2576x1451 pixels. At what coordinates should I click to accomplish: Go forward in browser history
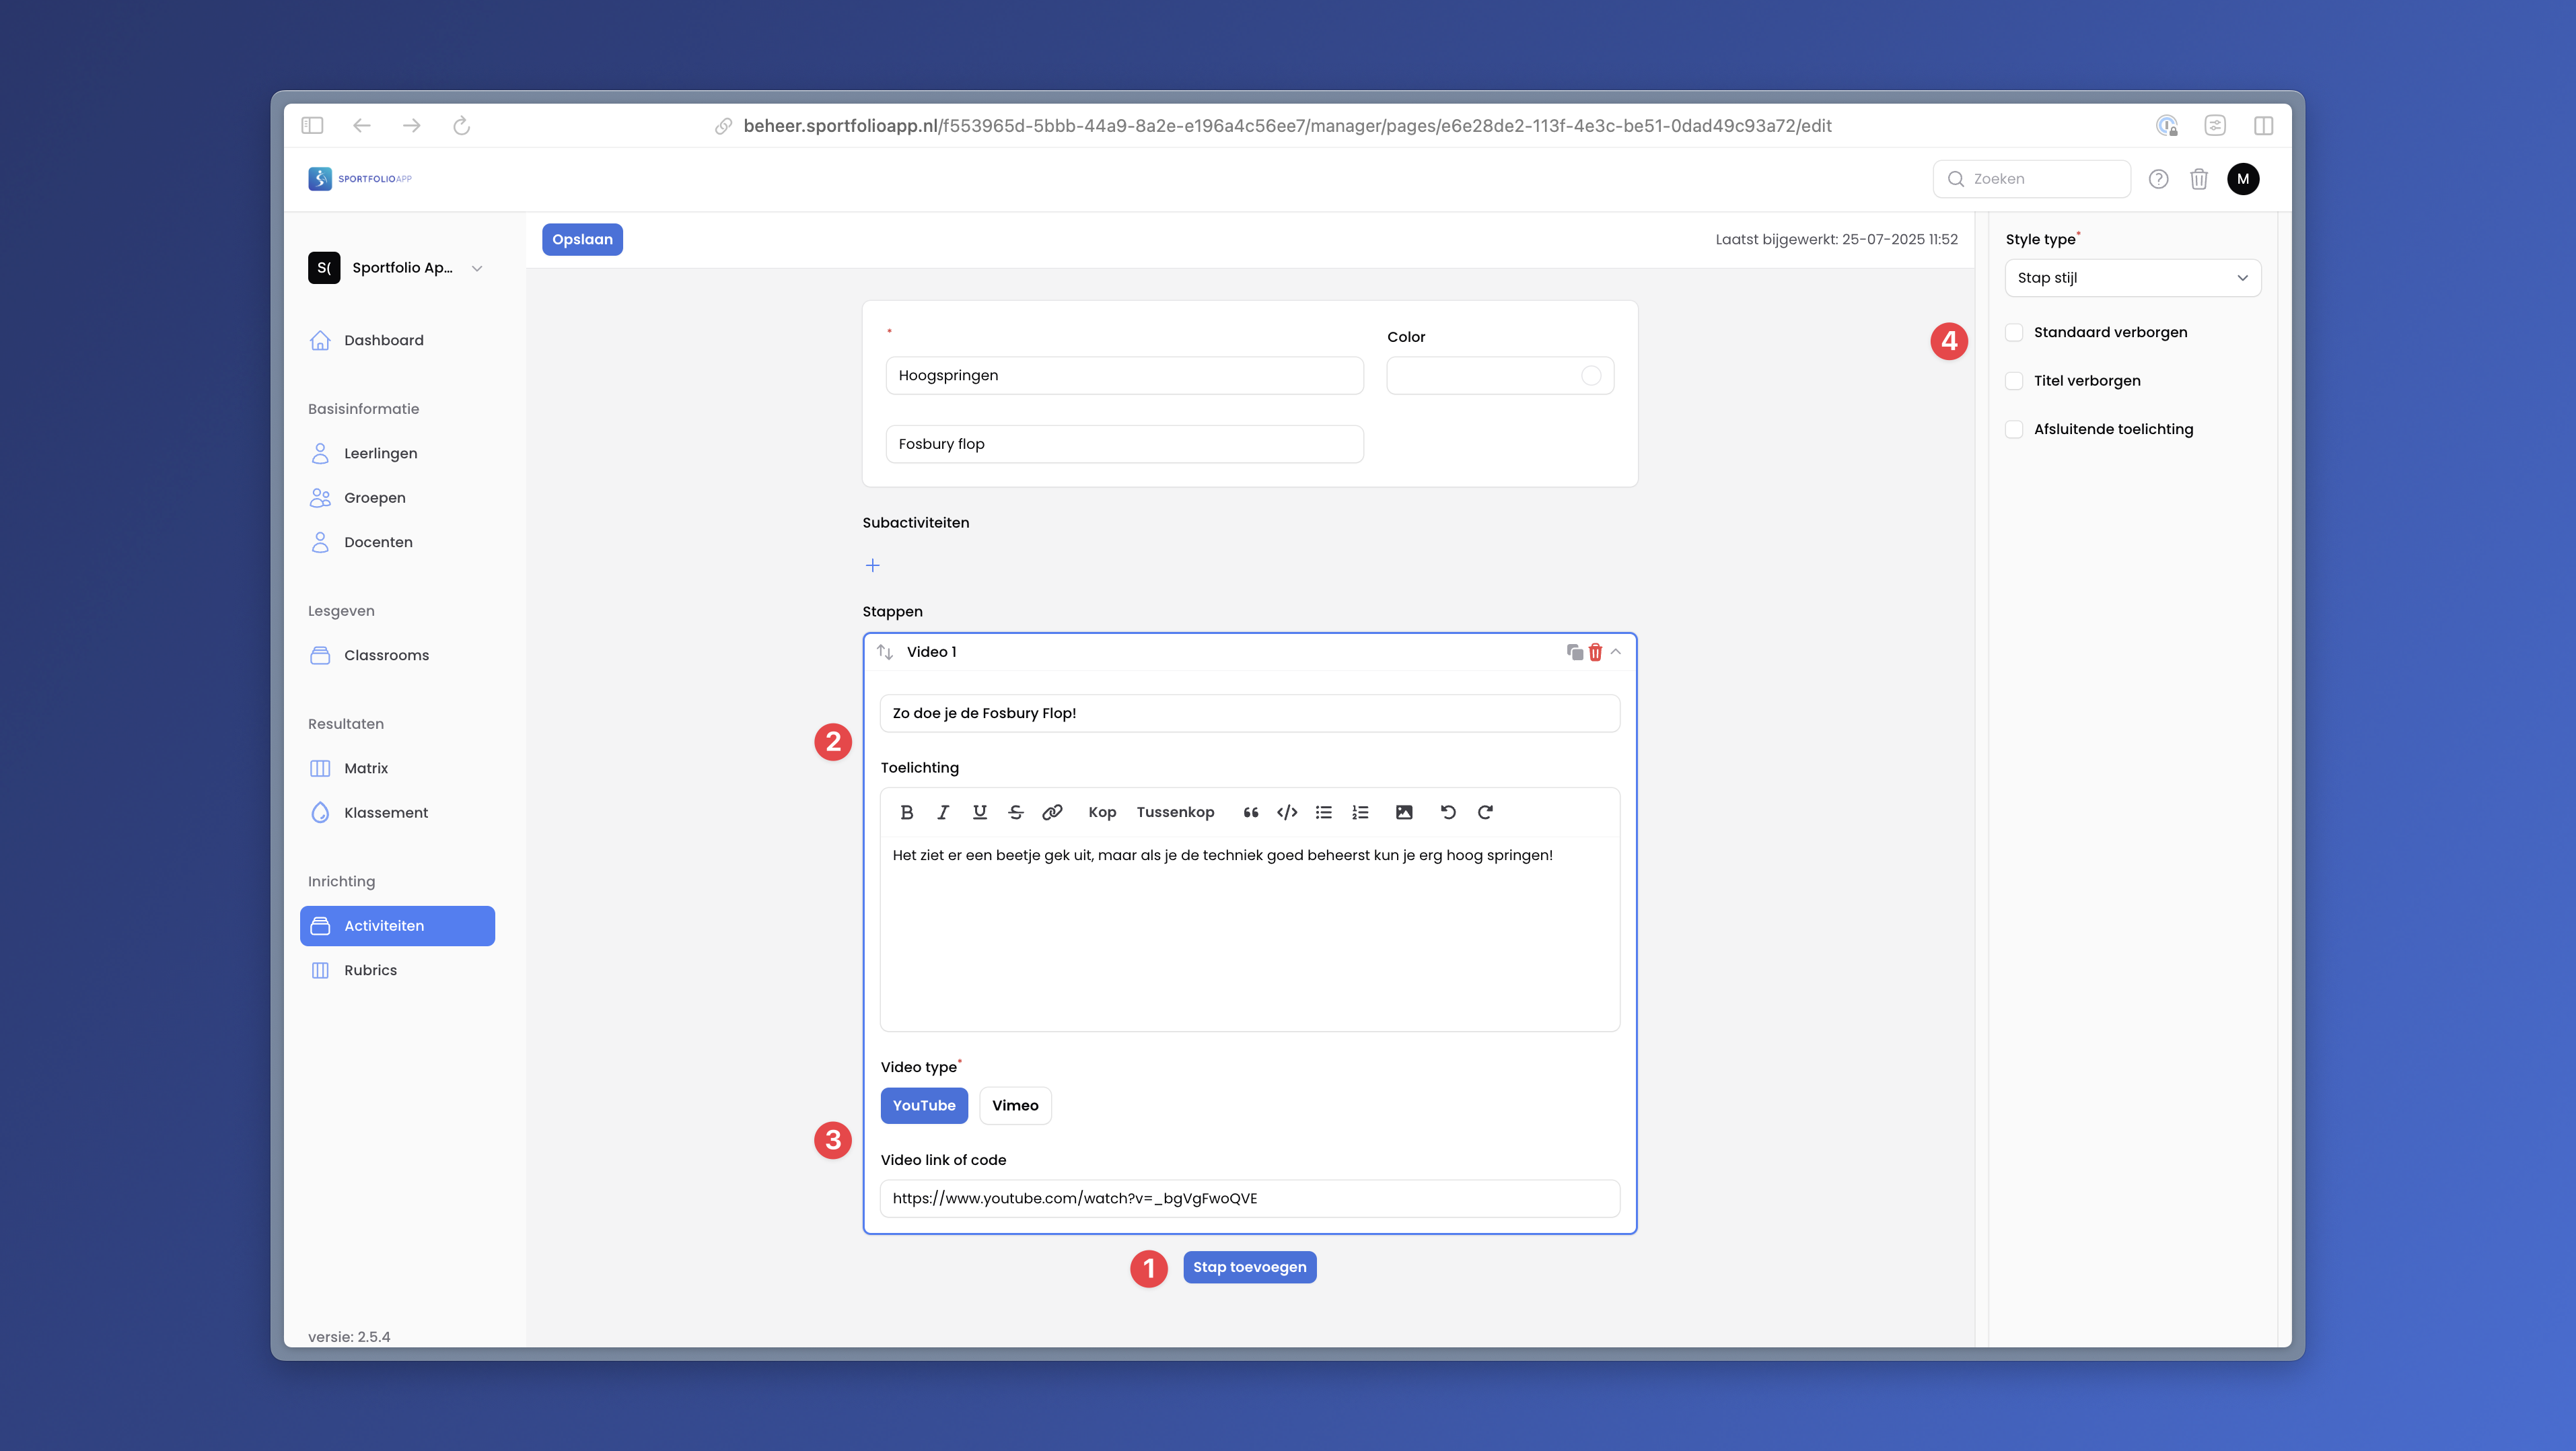pyautogui.click(x=411, y=125)
